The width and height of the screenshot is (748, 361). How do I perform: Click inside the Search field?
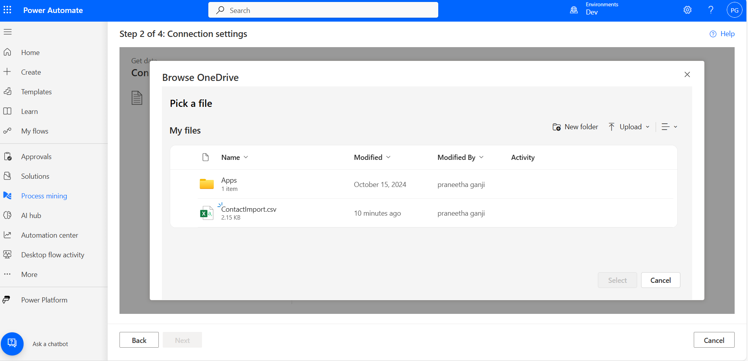coord(323,10)
